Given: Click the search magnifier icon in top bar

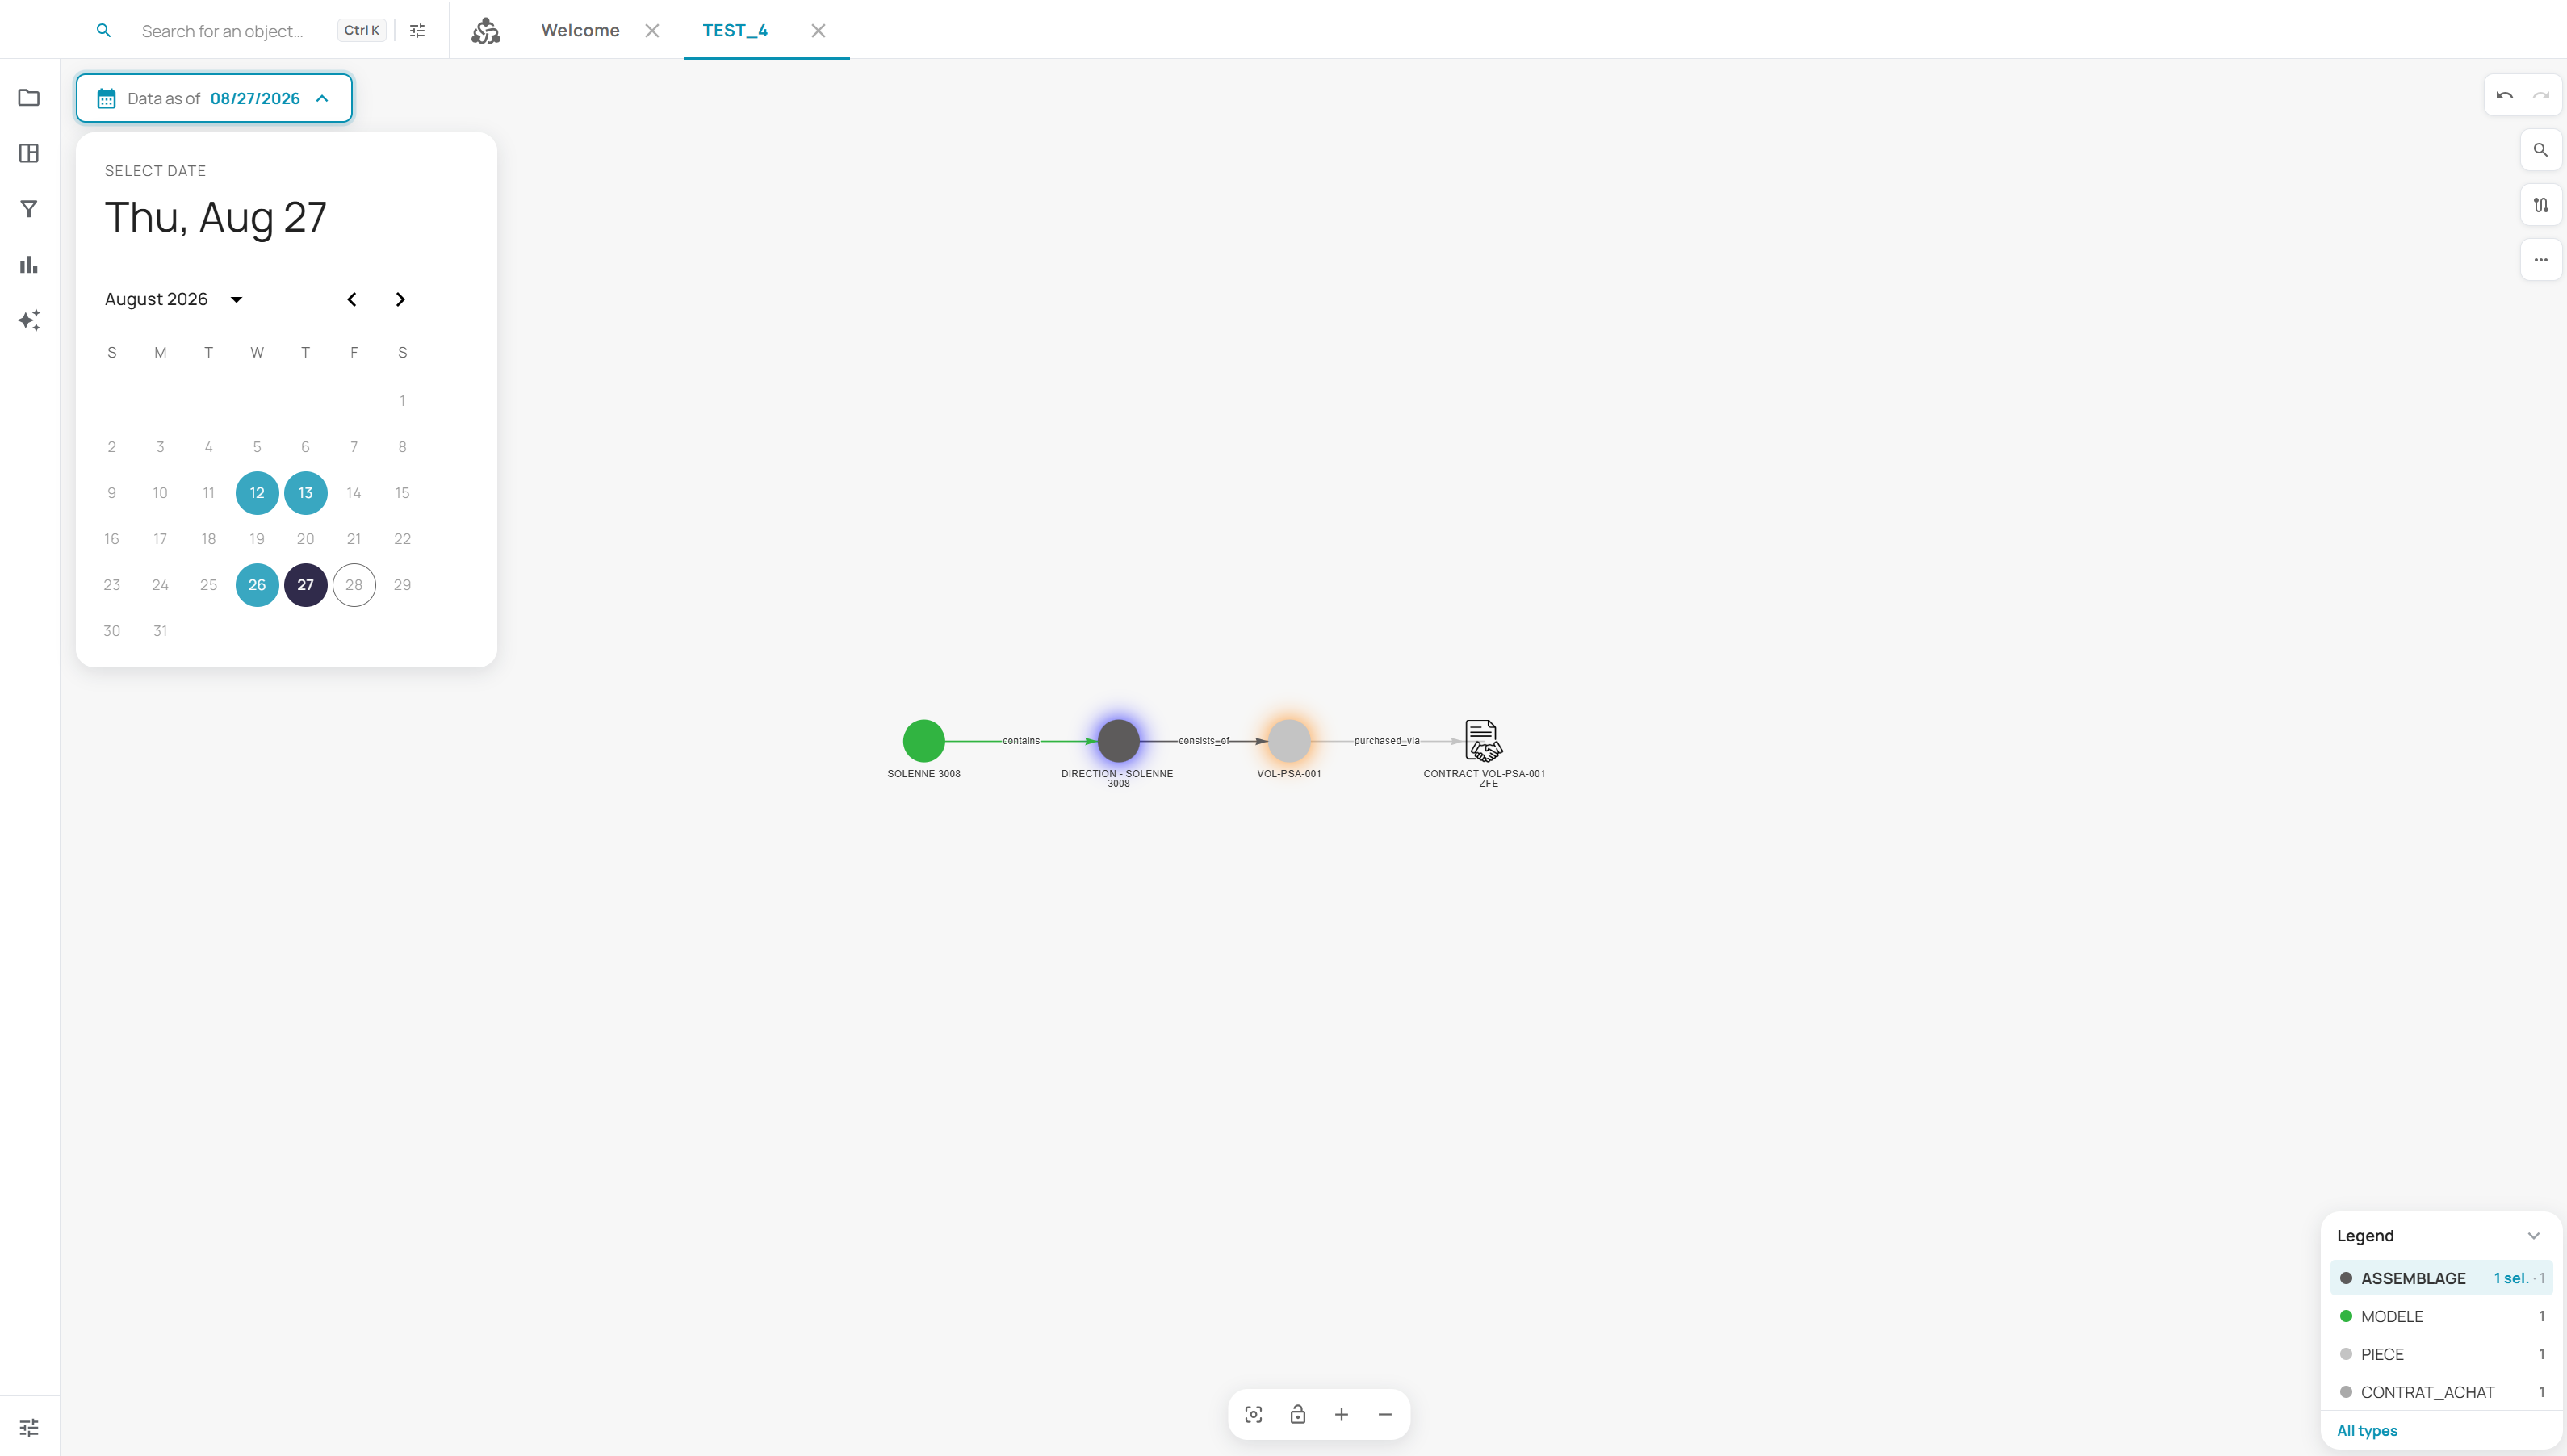Looking at the screenshot, I should click(103, 31).
